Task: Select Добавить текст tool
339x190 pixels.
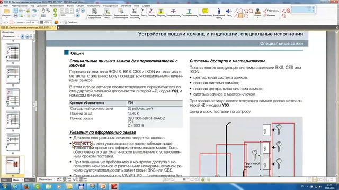Action: point(107,13)
